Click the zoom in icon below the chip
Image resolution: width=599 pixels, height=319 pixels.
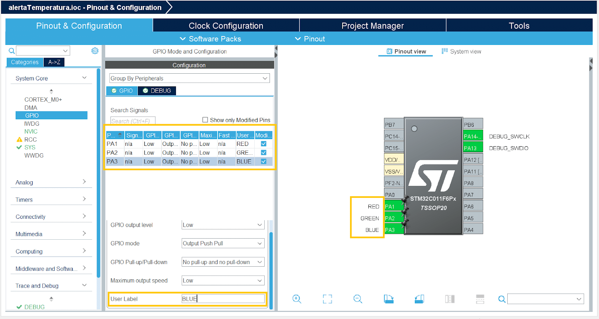tap(297, 299)
